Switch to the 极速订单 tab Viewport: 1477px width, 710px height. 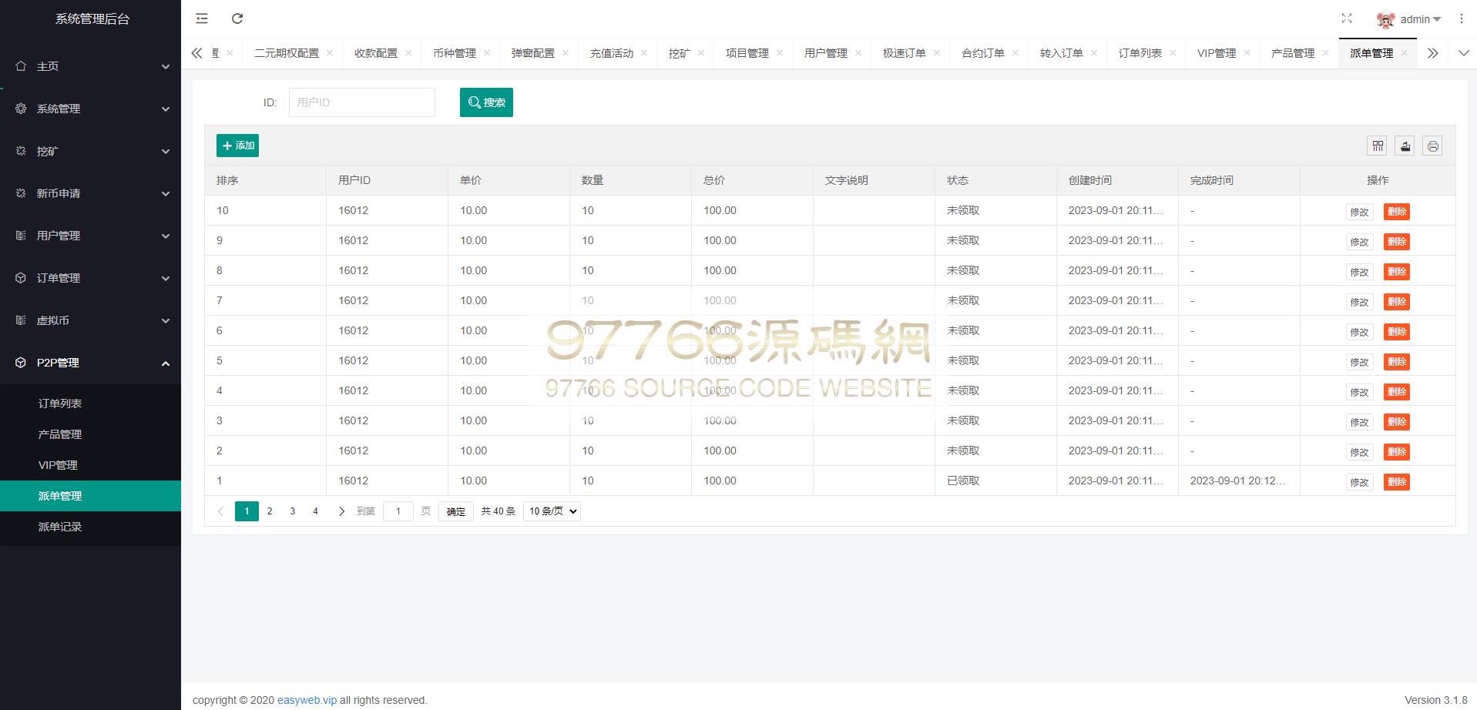coord(905,53)
